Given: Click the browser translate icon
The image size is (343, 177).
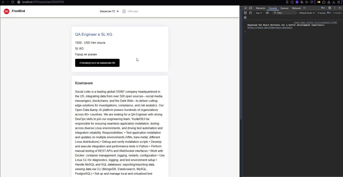Looking at the screenshot, I should pyautogui.click(x=302, y=2).
